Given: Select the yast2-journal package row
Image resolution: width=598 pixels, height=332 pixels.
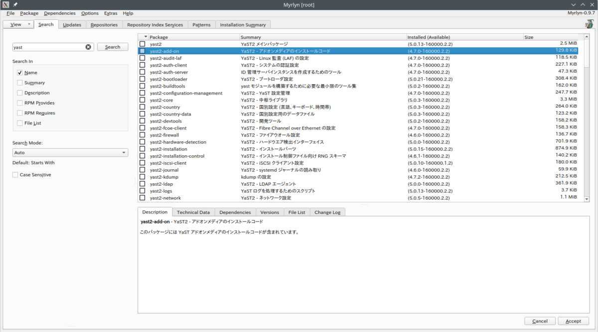Looking at the screenshot, I should [358, 170].
